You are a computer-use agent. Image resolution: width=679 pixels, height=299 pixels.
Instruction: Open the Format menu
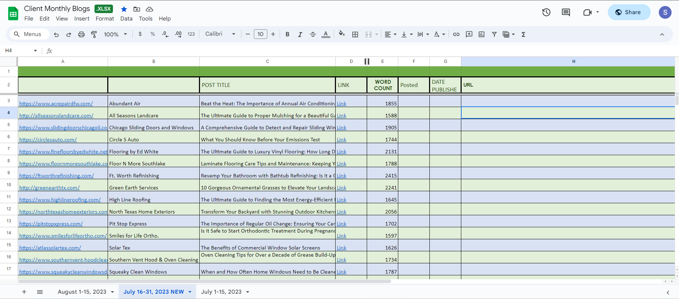point(105,19)
